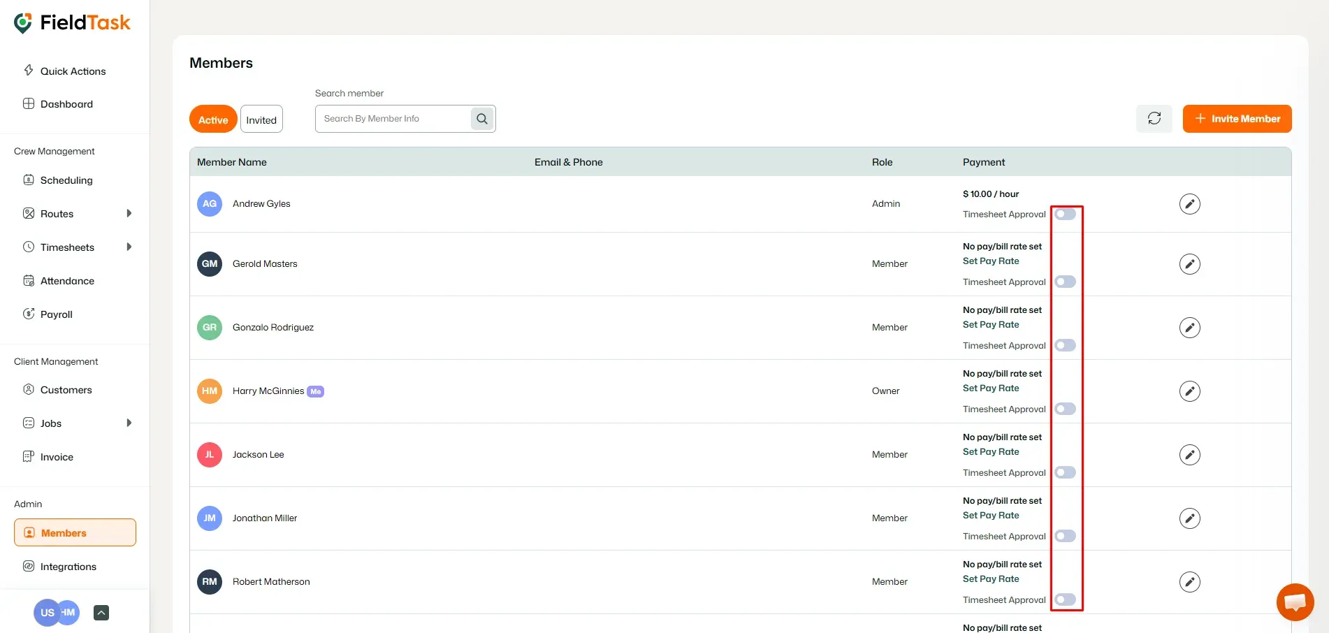
Task: Click the search magnifier icon
Action: [x=482, y=119]
